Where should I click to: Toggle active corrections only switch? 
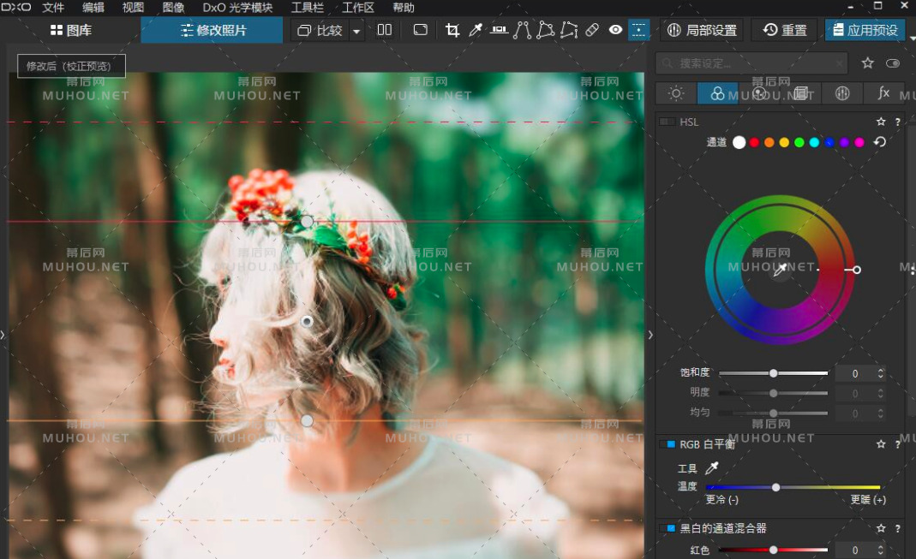pos(893,63)
